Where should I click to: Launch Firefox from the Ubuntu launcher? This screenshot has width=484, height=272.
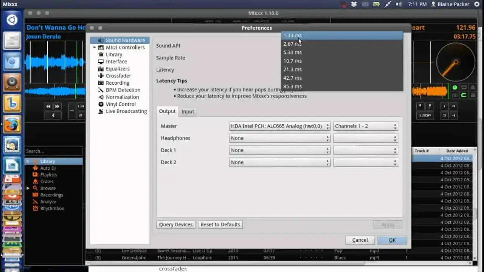coord(12,124)
